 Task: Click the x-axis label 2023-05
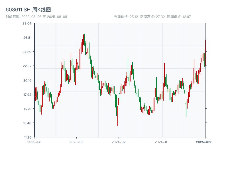(76, 142)
